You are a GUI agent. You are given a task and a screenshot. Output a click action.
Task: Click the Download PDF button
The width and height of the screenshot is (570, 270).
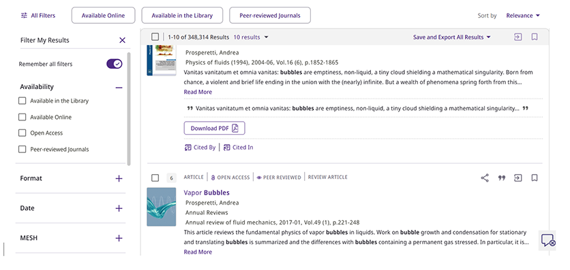215,129
